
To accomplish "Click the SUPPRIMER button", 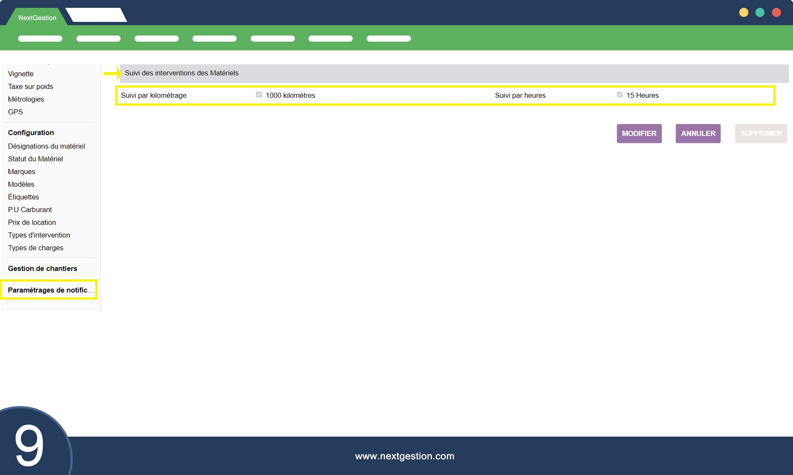I will click(761, 133).
